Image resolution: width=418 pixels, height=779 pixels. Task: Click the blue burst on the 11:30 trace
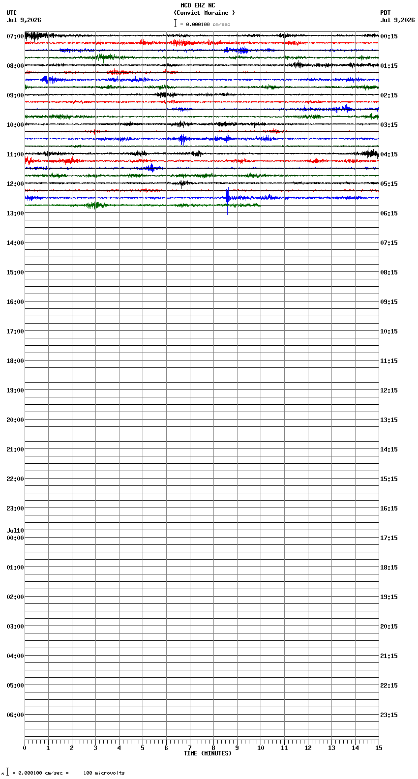point(151,168)
